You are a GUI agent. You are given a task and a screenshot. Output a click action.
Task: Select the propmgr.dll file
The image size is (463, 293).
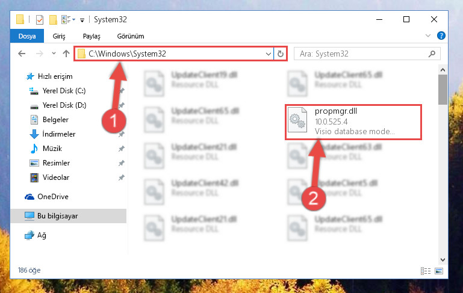pyautogui.click(x=353, y=122)
